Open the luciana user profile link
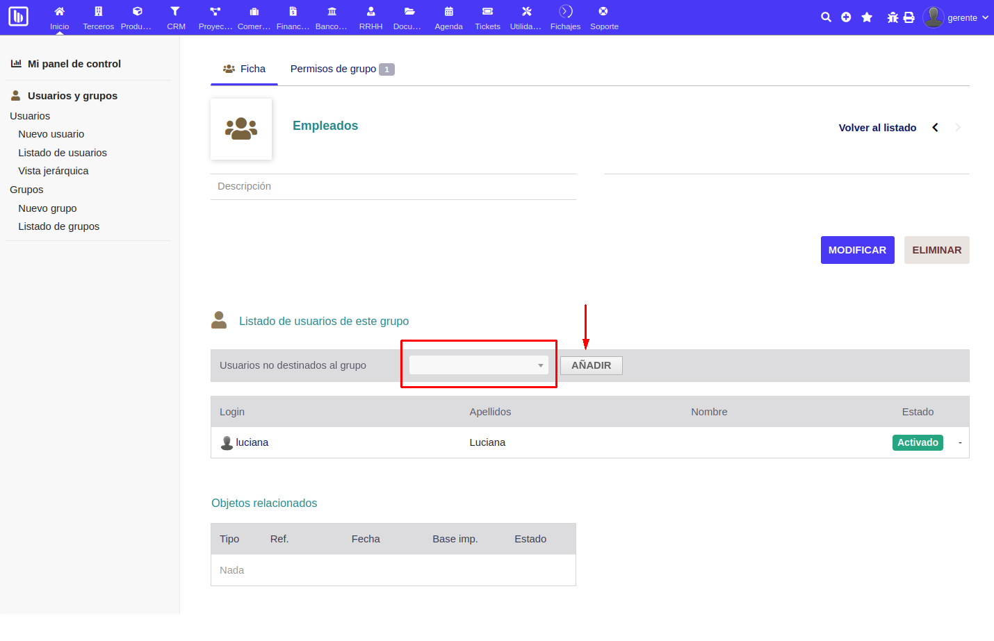The width and height of the screenshot is (994, 641). tap(252, 442)
